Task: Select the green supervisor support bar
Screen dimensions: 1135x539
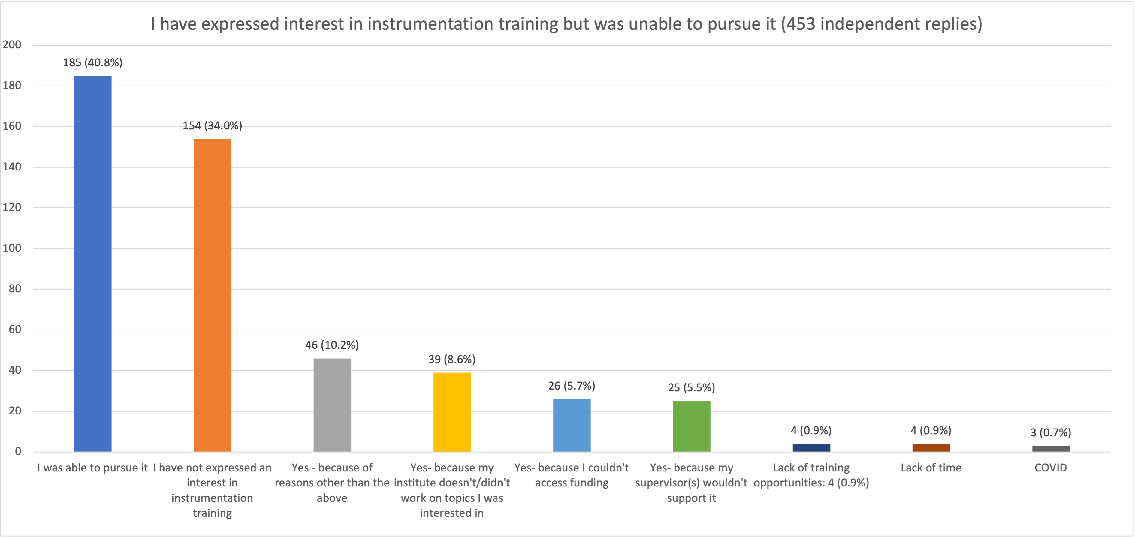Action: 691,426
